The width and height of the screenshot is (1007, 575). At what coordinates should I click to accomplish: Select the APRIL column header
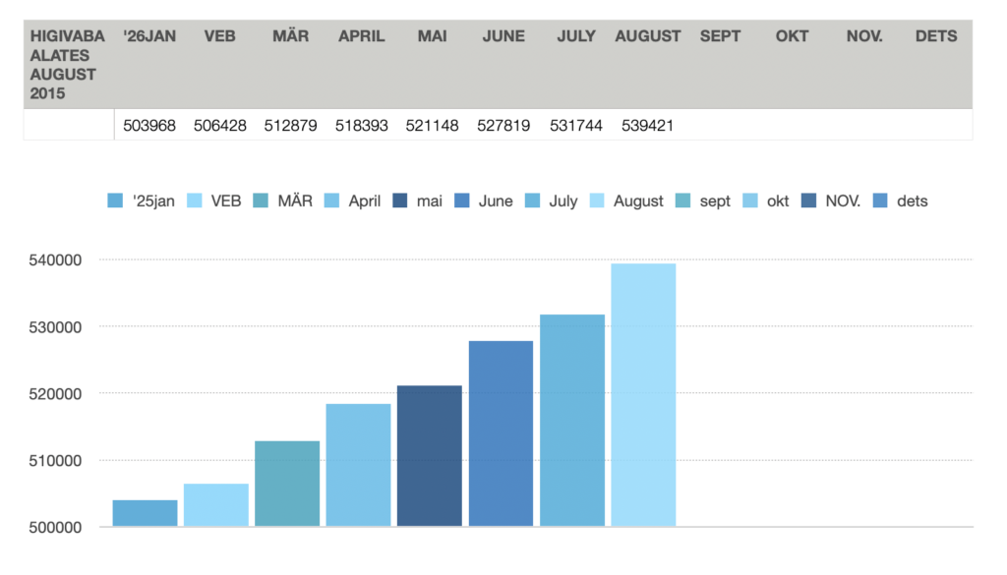click(362, 36)
